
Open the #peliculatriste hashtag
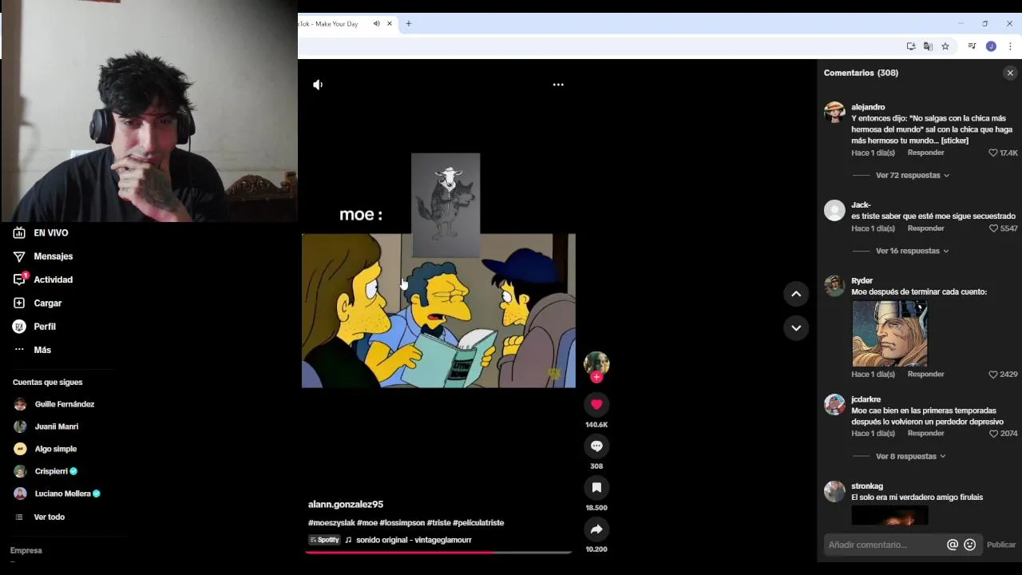[478, 523]
